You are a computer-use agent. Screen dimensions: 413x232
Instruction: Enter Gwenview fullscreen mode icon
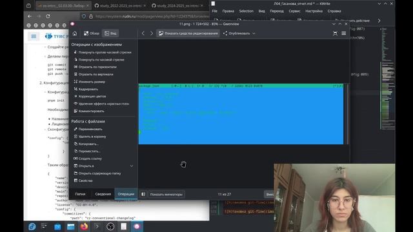(x=335, y=34)
